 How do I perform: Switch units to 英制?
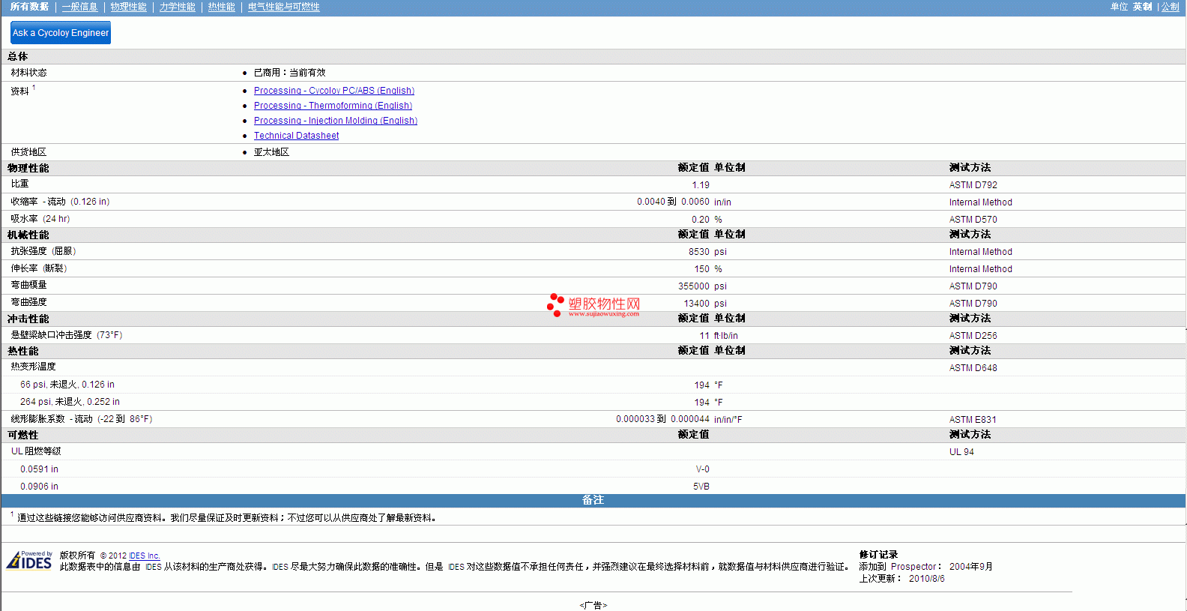(x=1142, y=7)
